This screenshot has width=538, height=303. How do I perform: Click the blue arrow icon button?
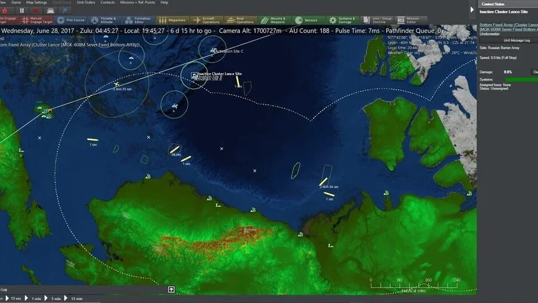(65, 11)
